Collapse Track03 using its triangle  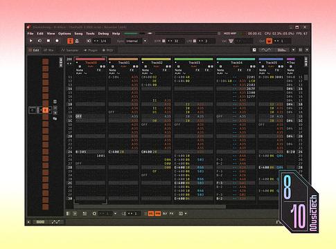pyautogui.click(x=176, y=62)
